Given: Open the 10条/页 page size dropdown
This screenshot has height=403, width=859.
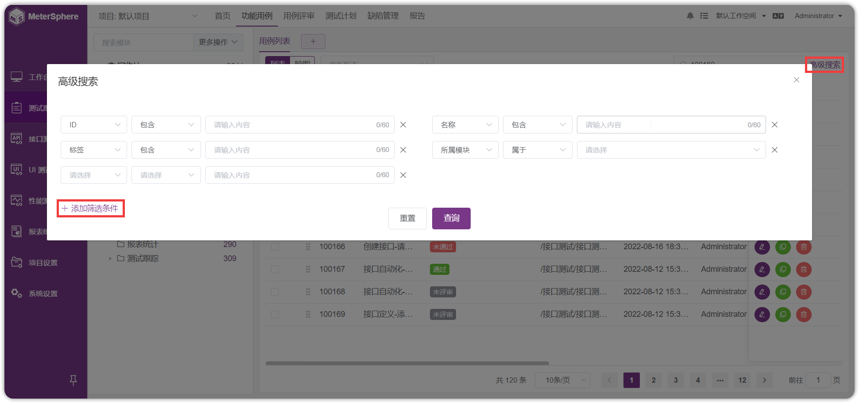Looking at the screenshot, I should click(562, 380).
